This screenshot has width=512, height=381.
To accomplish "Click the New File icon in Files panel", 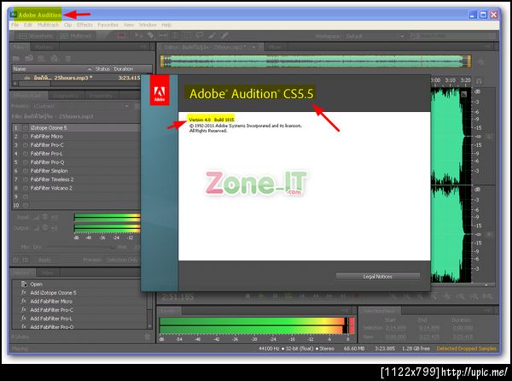I will (42, 58).
